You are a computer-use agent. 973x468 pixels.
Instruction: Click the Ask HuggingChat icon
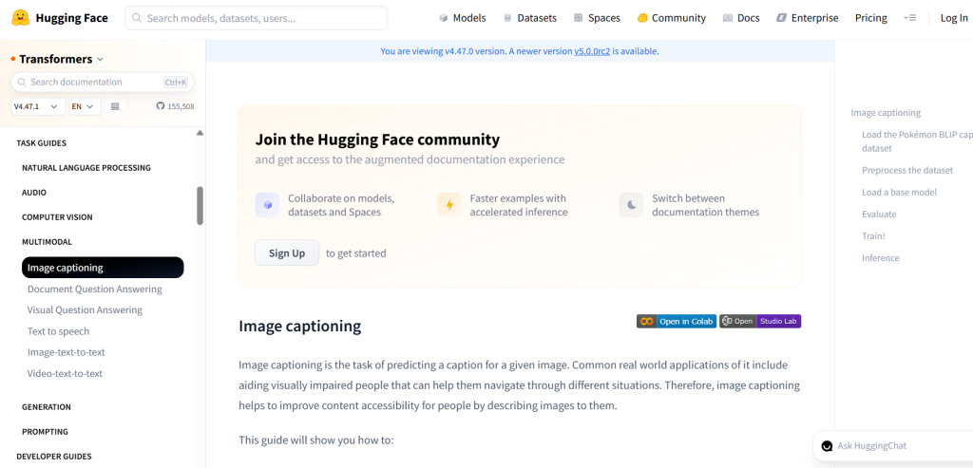click(827, 446)
